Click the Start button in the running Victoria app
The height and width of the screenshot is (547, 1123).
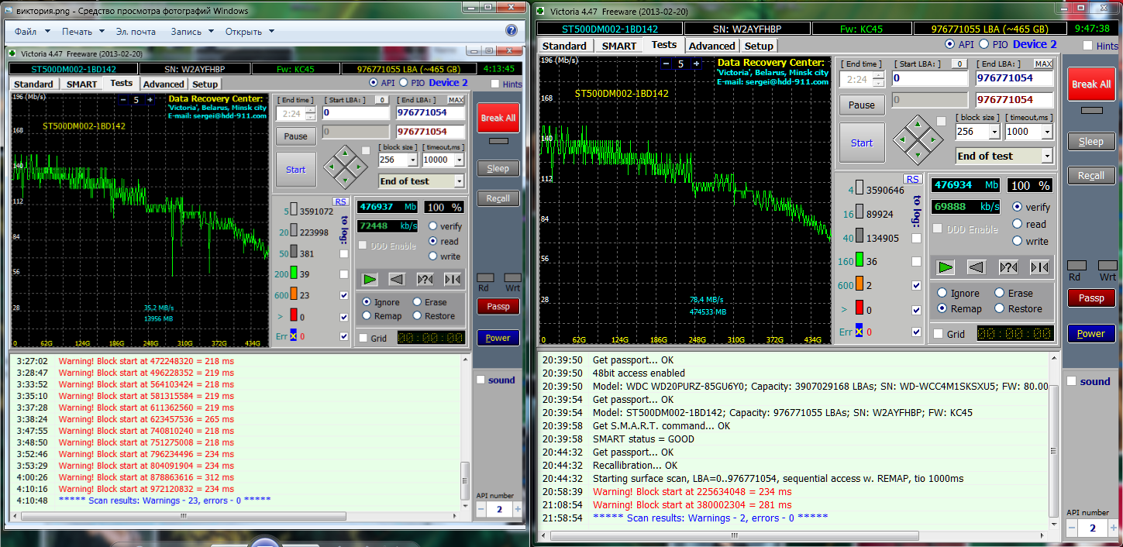861,143
